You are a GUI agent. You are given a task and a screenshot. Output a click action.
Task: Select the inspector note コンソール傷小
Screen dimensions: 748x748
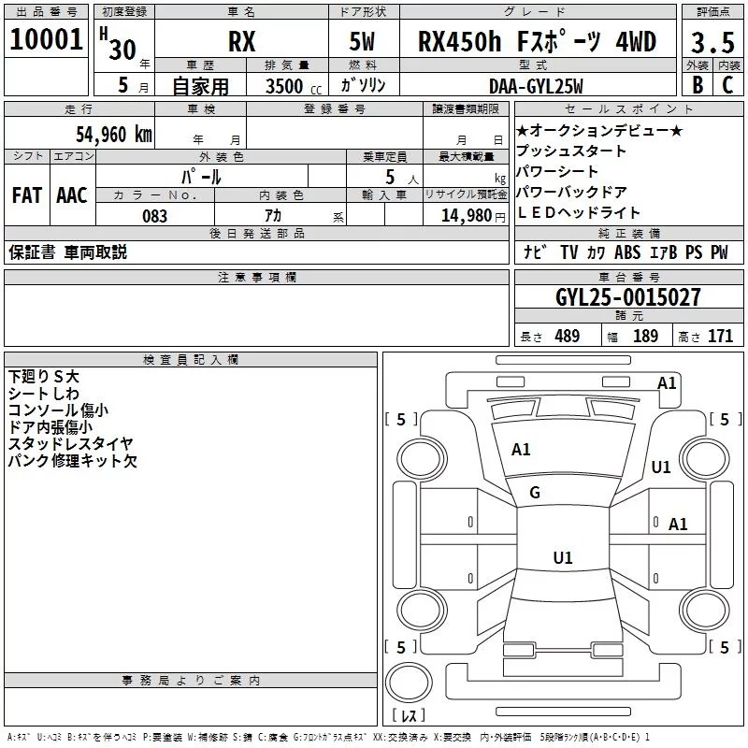58,410
